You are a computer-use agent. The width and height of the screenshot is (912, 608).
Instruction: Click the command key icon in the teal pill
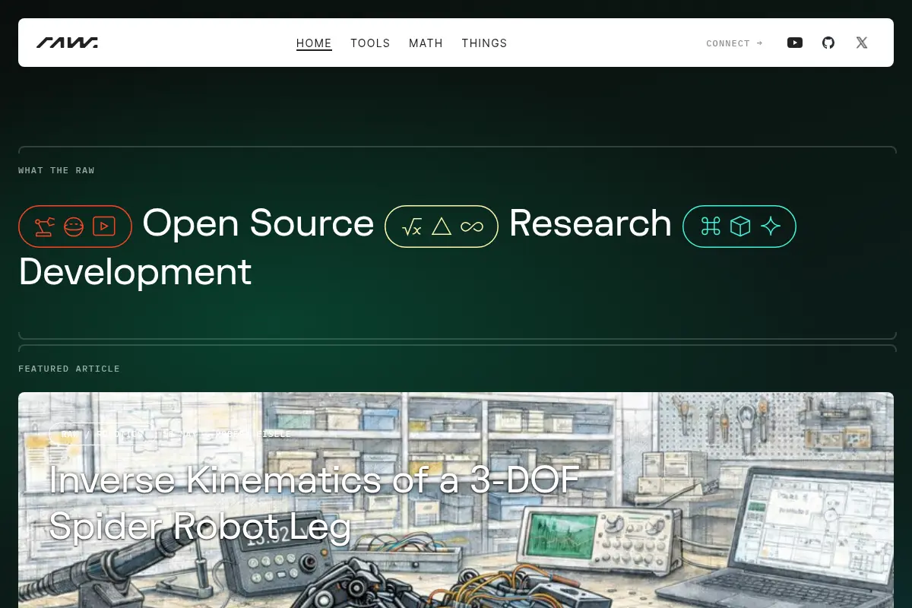[x=711, y=226]
